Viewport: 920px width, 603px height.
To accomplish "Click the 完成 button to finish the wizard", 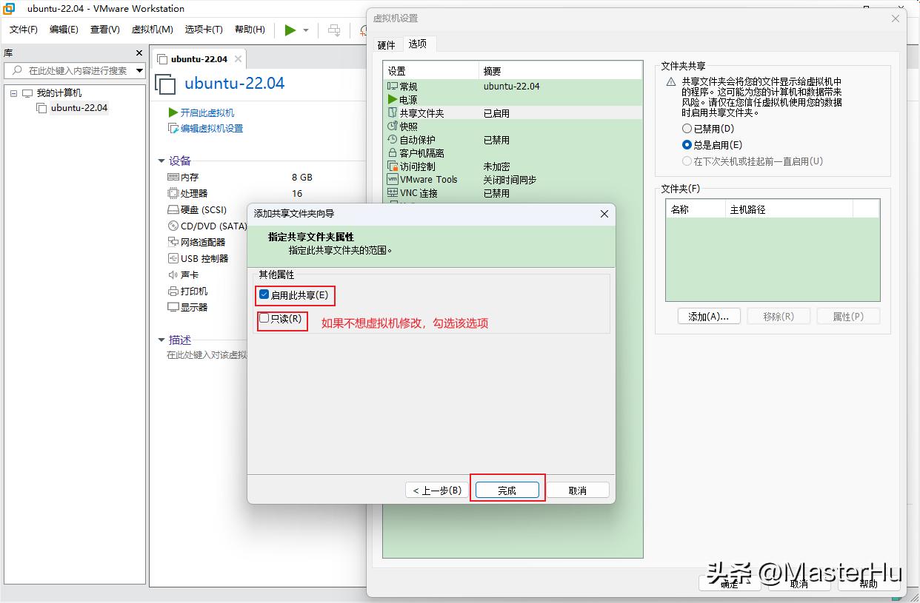I will click(507, 489).
